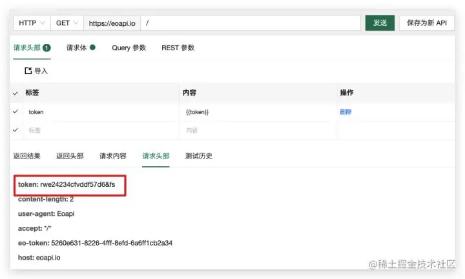The height and width of the screenshot is (279, 465).
Task: Click the user-agent: Eoapi line
Action: [46, 214]
